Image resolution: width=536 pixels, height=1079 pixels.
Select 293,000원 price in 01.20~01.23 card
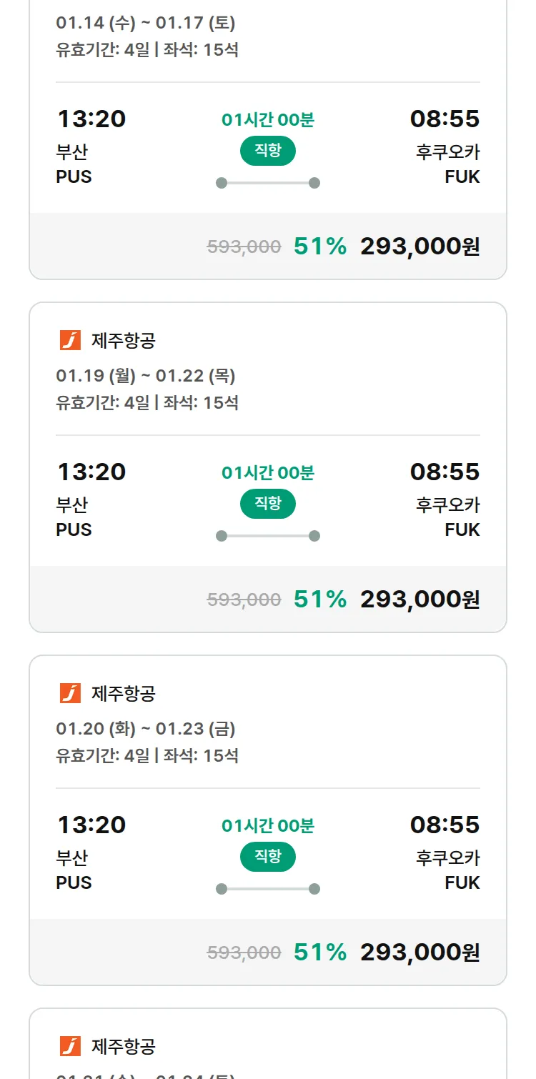420,953
